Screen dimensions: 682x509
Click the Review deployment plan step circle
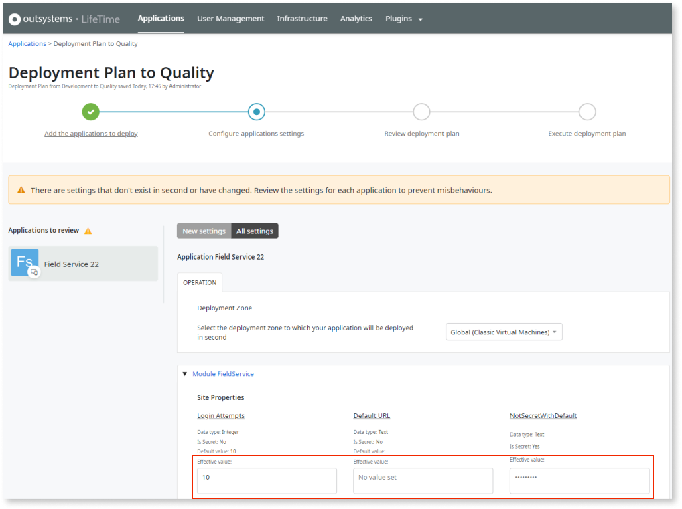(x=421, y=112)
